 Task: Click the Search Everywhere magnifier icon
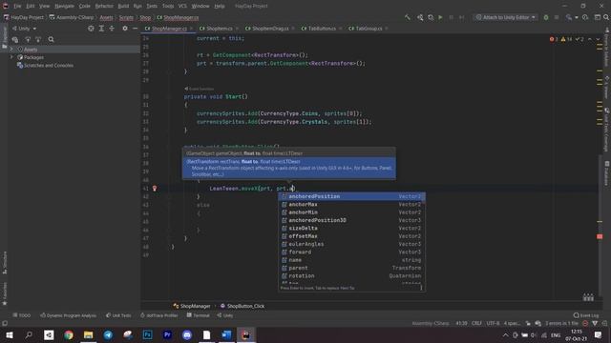[x=606, y=17]
